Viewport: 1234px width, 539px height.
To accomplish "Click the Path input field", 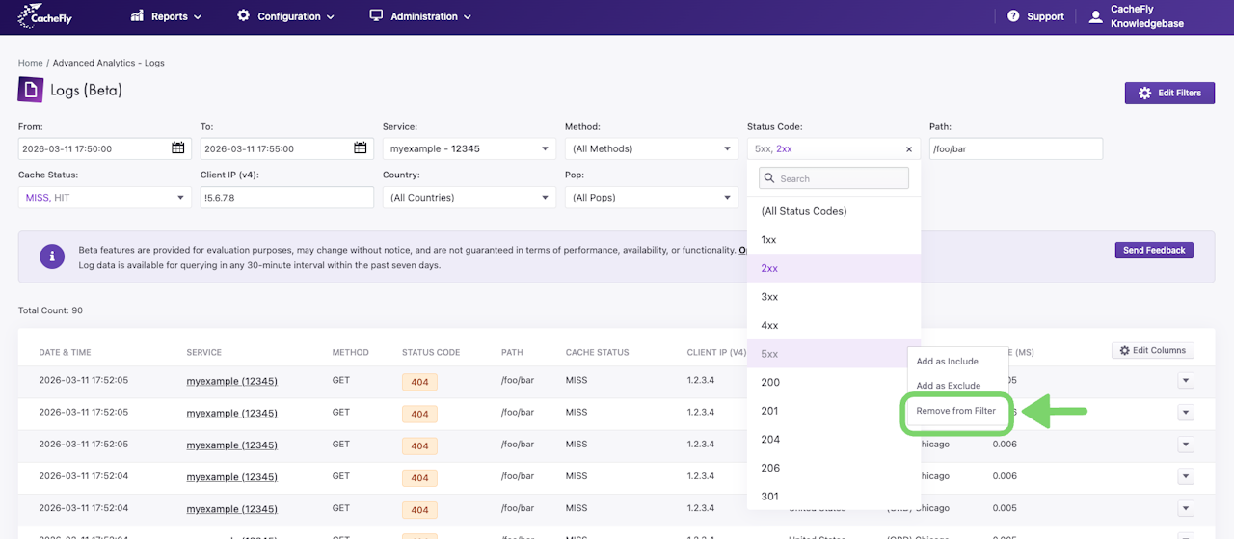I will (1015, 148).
